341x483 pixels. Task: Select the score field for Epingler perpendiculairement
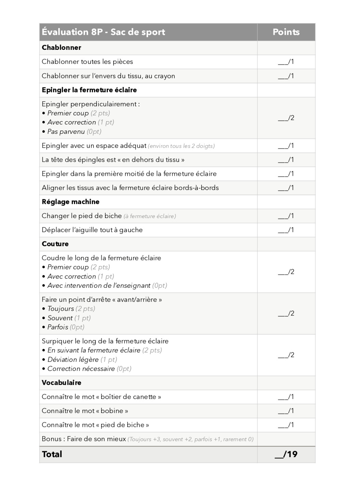coord(286,118)
